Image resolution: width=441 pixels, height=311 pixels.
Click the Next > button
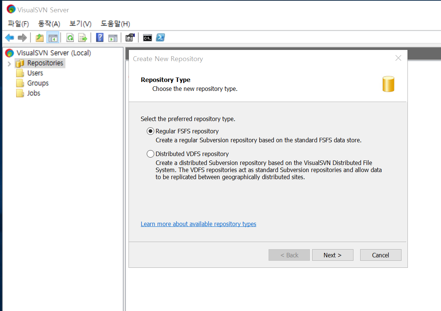(333, 255)
